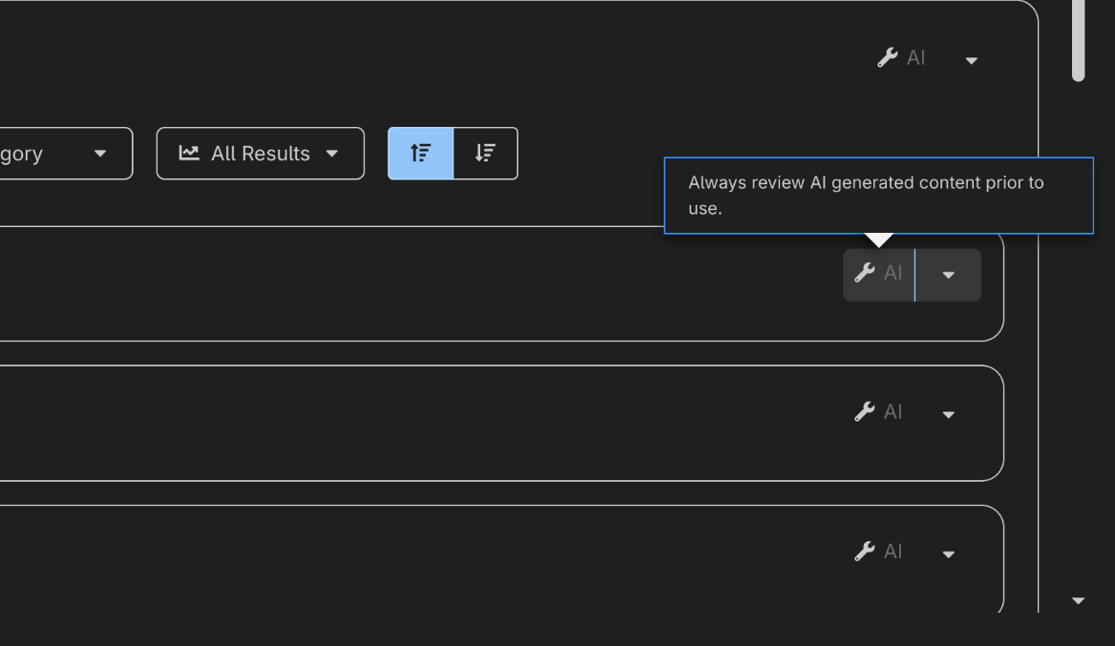Click the highlighted AI wrench button under the tooltip
Screen dimensions: 1115x646
(878, 274)
